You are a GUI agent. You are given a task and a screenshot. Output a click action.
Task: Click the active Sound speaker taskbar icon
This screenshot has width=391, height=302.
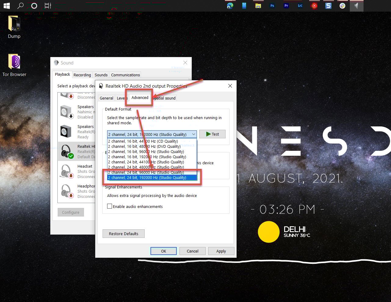pos(356,5)
